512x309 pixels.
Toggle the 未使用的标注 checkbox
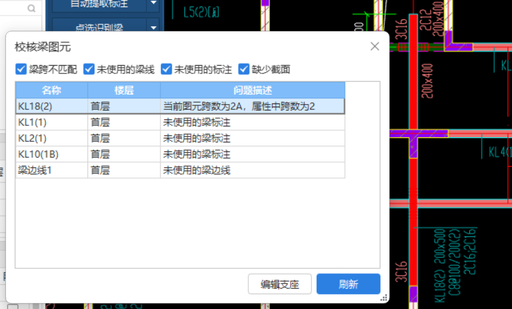(166, 69)
